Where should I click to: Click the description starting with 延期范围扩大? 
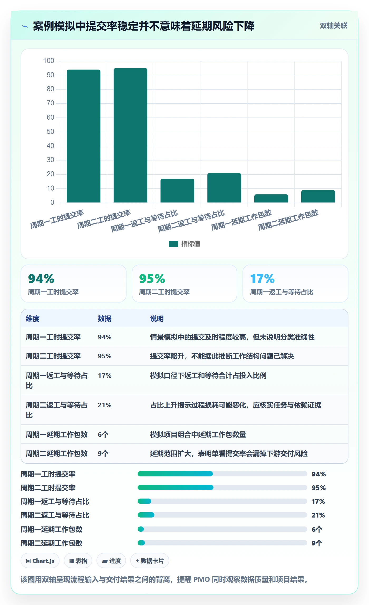click(x=229, y=453)
